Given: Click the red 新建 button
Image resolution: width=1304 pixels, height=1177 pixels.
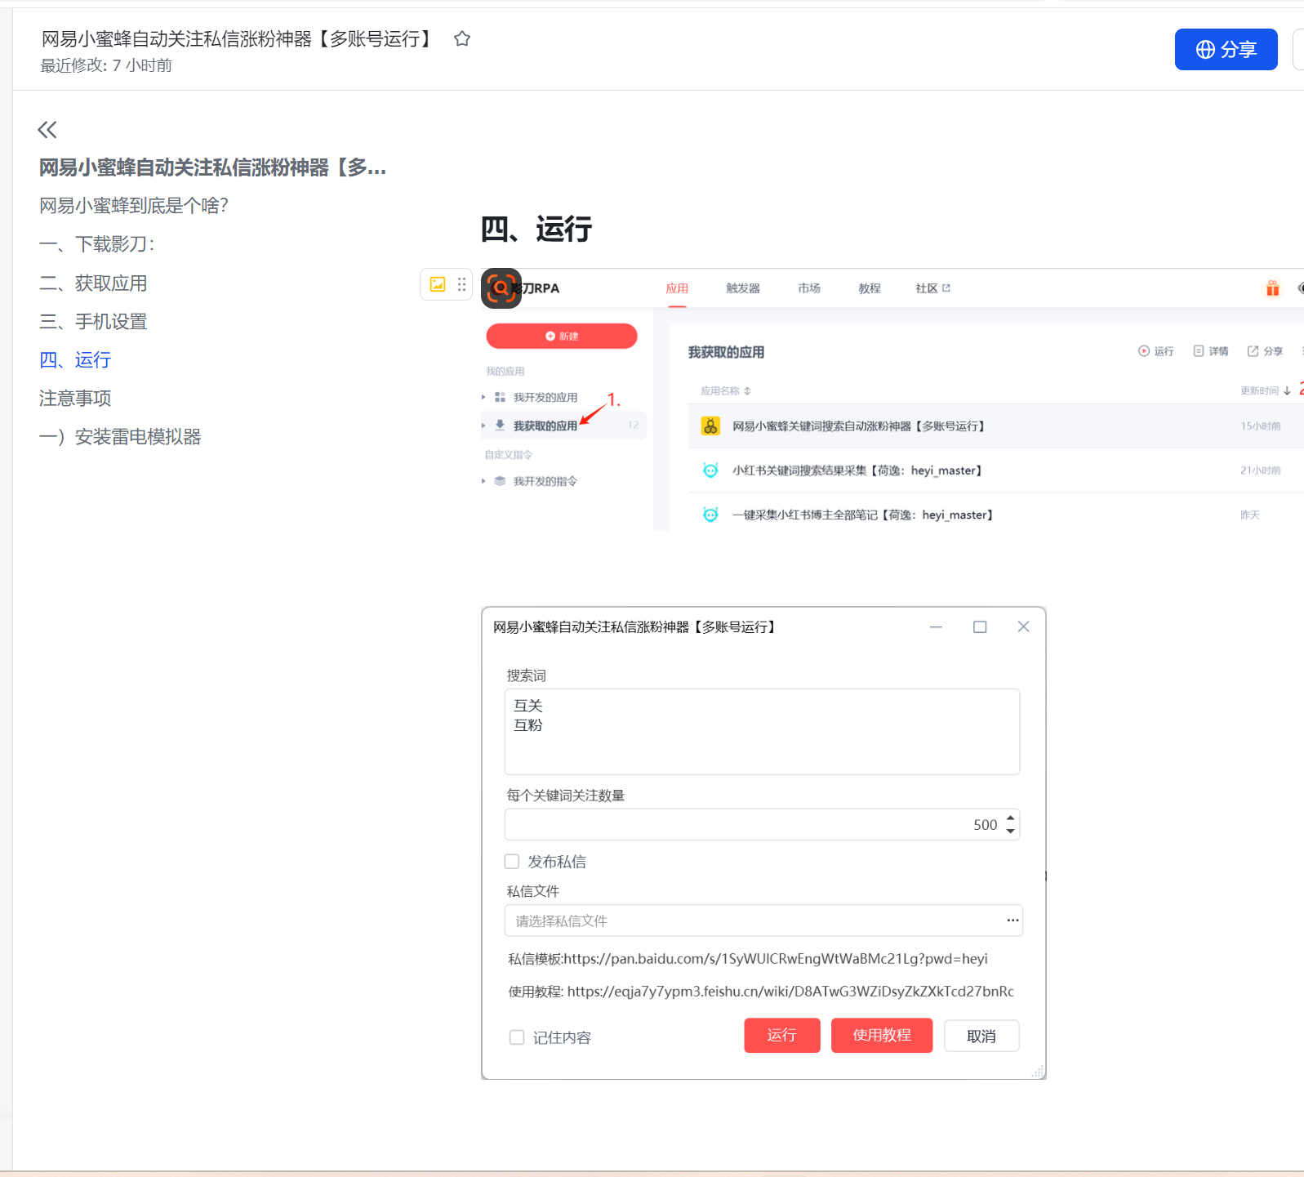Looking at the screenshot, I should click(562, 336).
